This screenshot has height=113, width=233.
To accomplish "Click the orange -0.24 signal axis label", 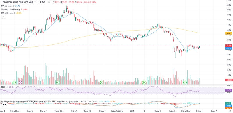I will click(x=229, y=108).
